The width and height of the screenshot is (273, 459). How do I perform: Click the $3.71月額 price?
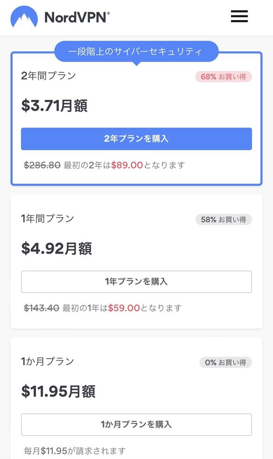click(55, 106)
